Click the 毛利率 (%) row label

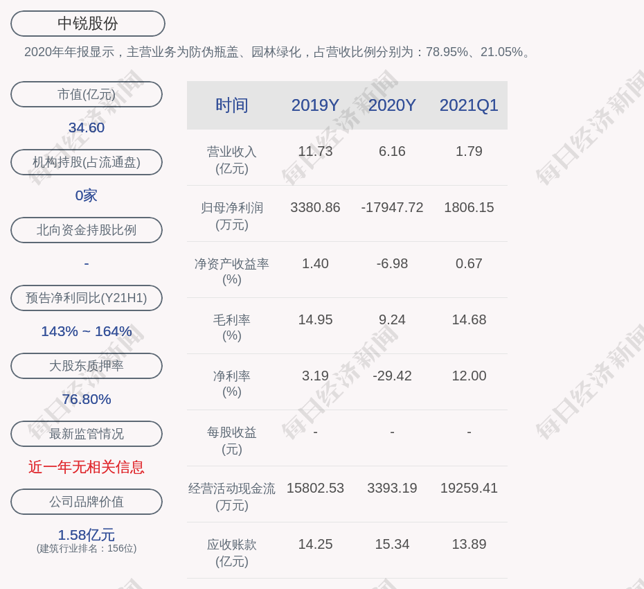(232, 328)
